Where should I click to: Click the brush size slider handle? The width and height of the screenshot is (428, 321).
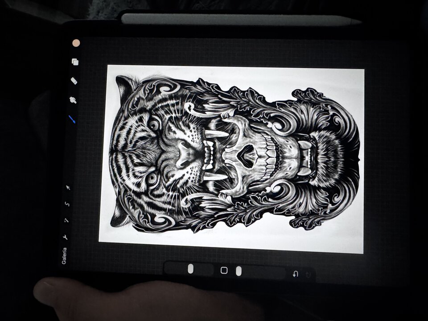pyautogui.click(x=191, y=269)
